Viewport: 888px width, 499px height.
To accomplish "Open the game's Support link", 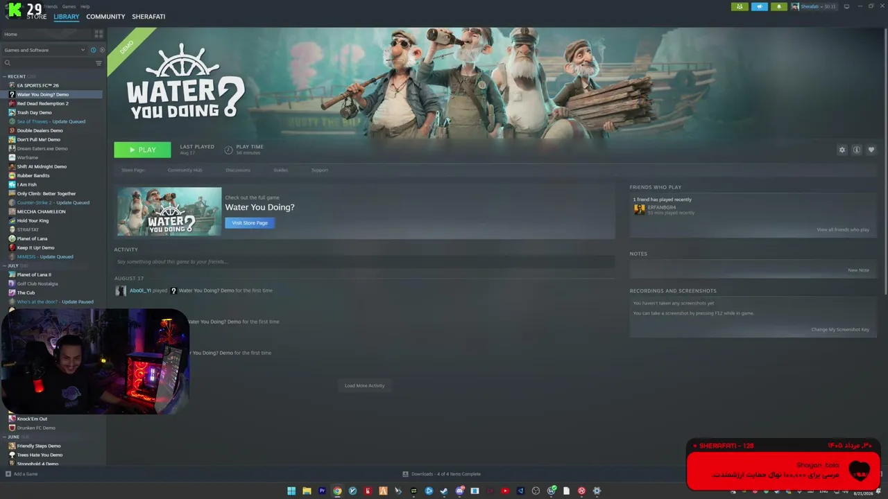I will pos(320,170).
